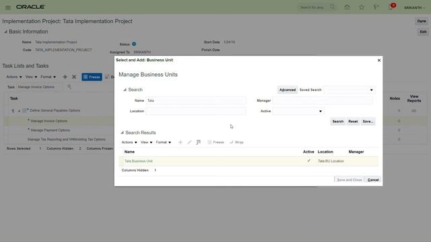Click the Location search field
The height and width of the screenshot is (242, 431).
(x=196, y=111)
